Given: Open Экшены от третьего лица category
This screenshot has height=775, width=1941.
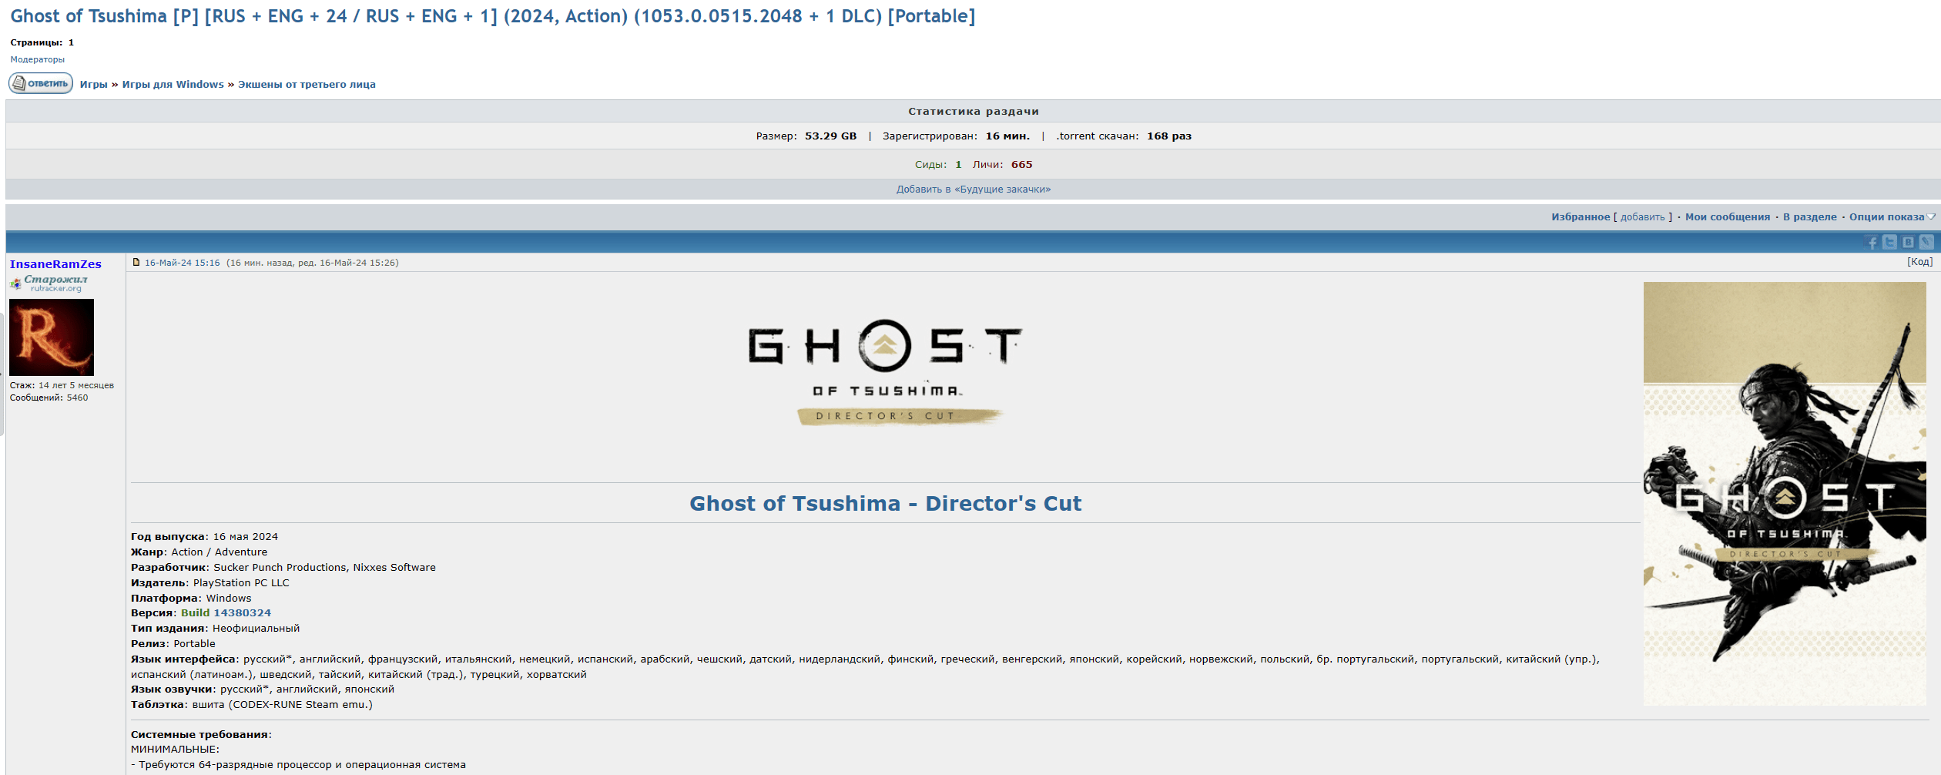Looking at the screenshot, I should 307,85.
